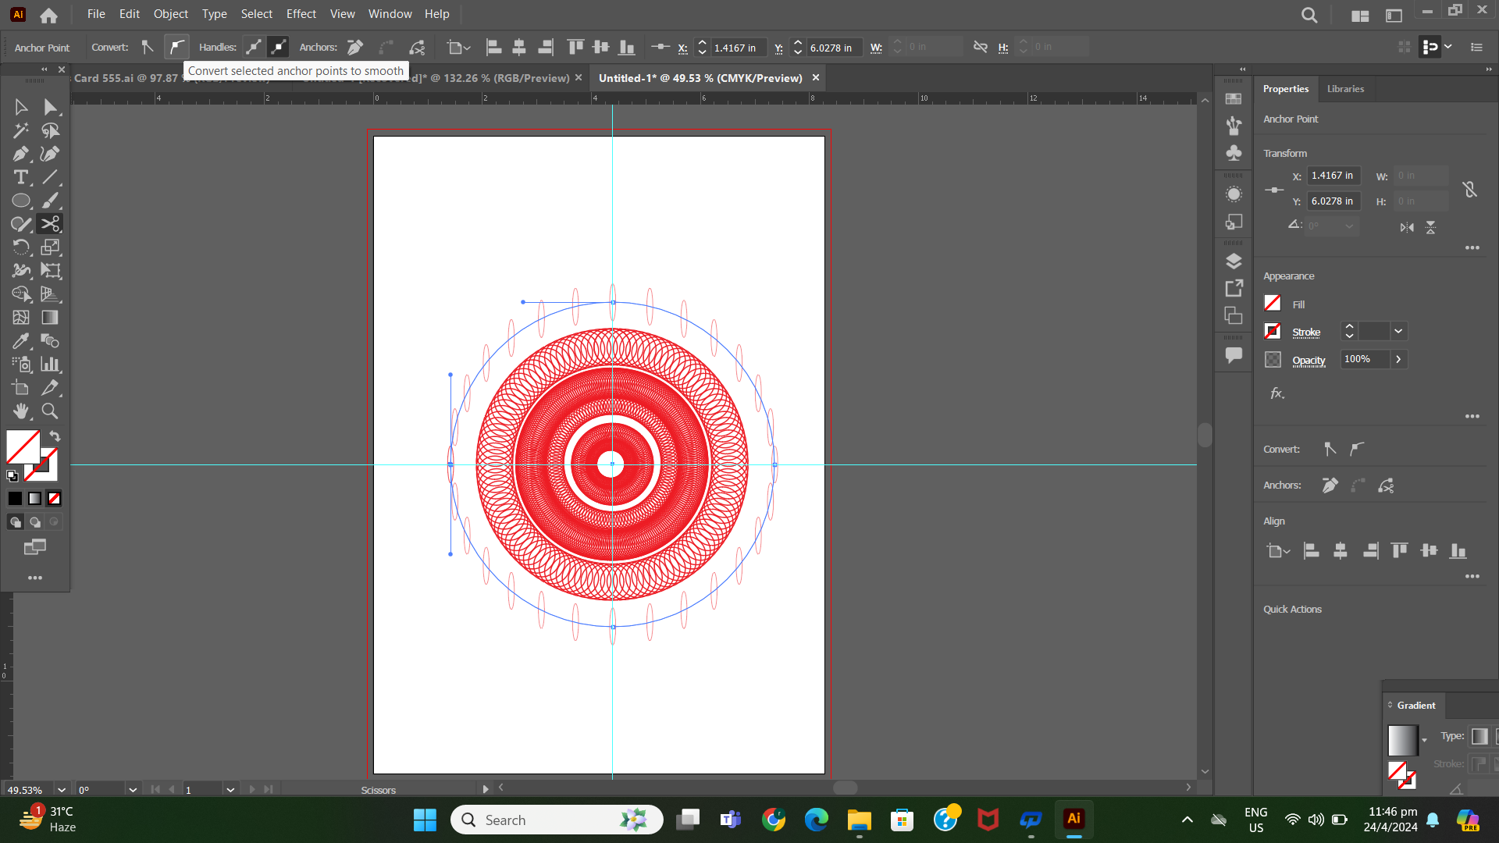Image resolution: width=1499 pixels, height=843 pixels.
Task: Select the Lasso tool
Action: 50,130
